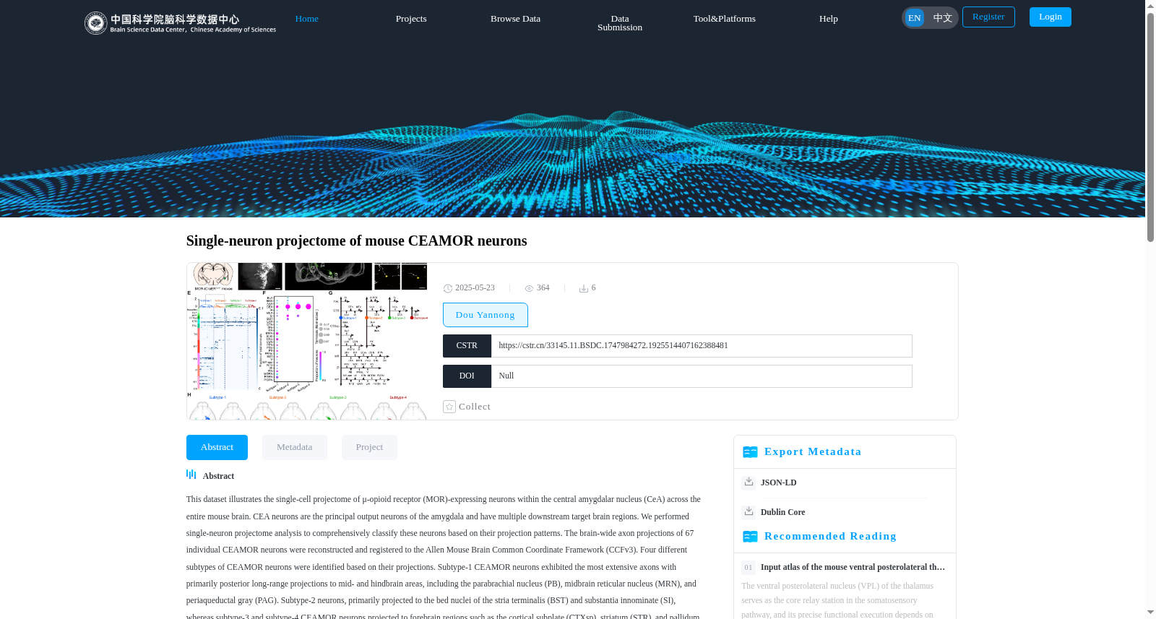Switch language to EN
This screenshot has height=619, width=1156.
[915, 18]
